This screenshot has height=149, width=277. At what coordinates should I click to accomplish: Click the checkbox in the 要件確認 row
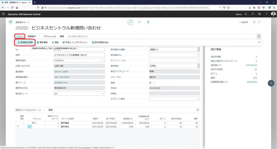point(23,123)
